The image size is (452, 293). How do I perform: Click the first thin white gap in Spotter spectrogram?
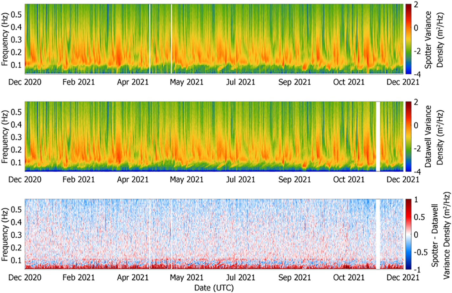pos(150,39)
